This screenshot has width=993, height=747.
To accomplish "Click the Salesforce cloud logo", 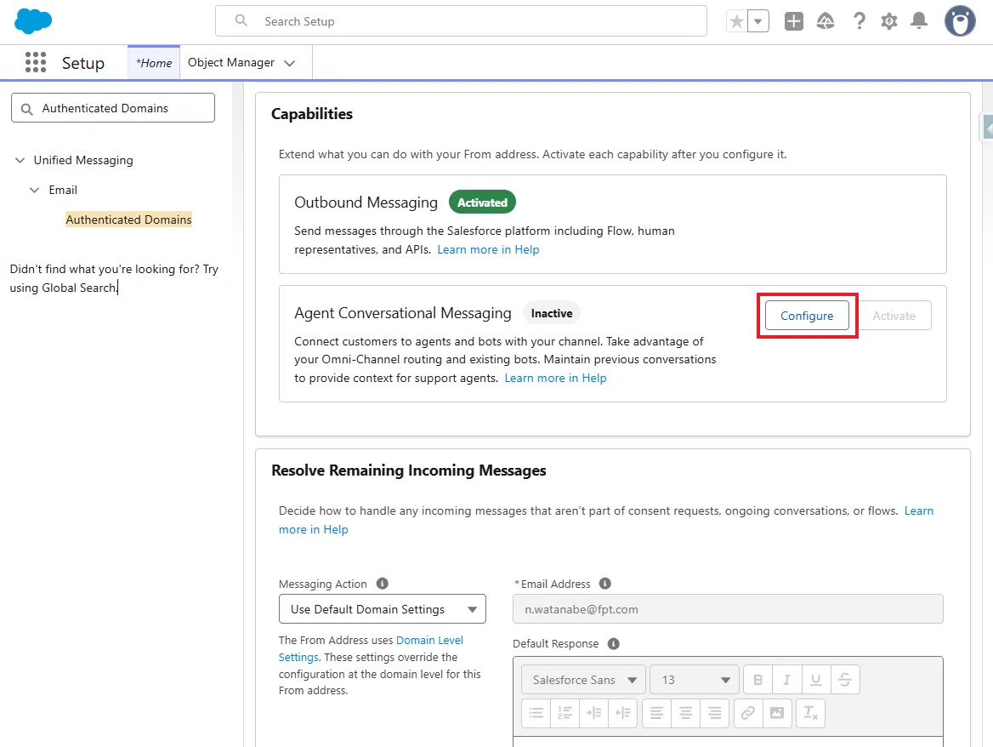I will pyautogui.click(x=33, y=21).
